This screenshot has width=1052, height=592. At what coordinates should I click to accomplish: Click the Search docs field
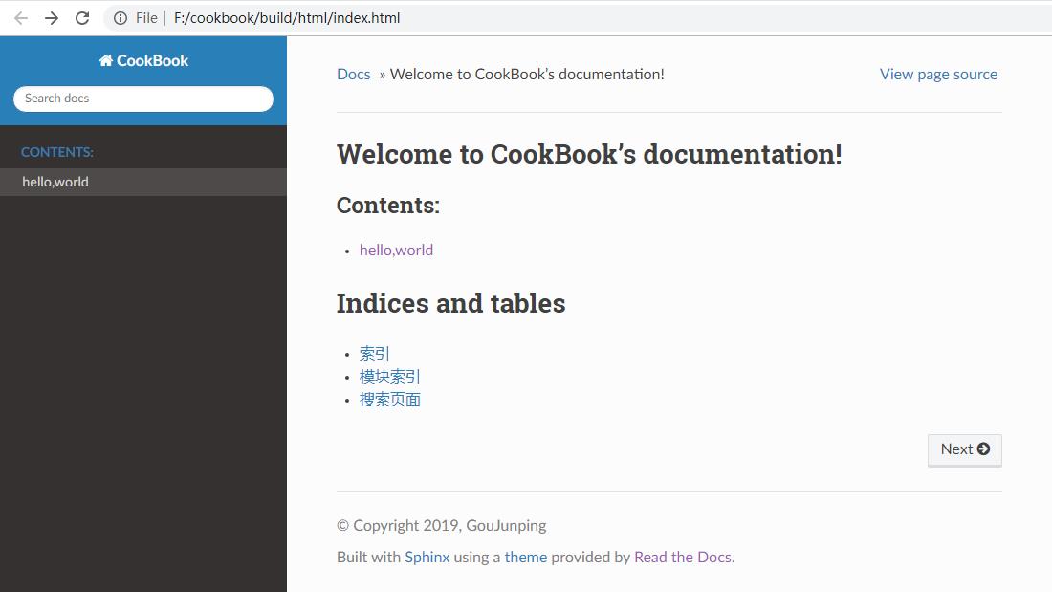[x=143, y=99]
